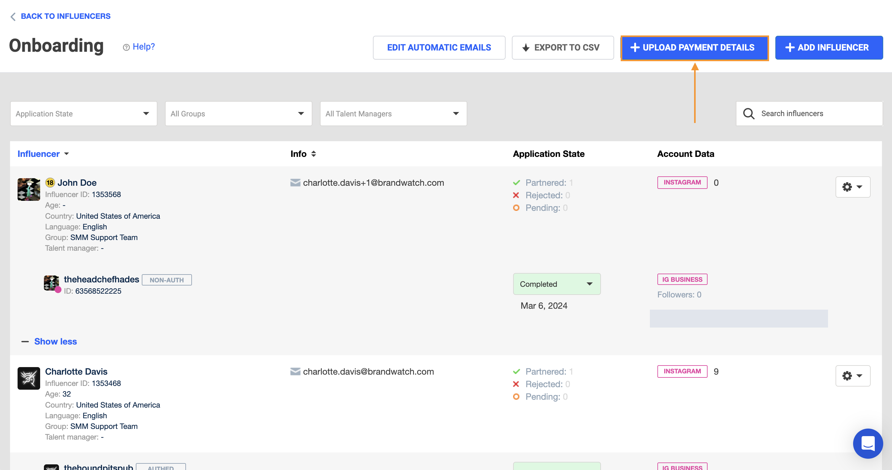The image size is (892, 470).
Task: Select email charlotte.davis+1@brandwatch.com
Action: [373, 183]
